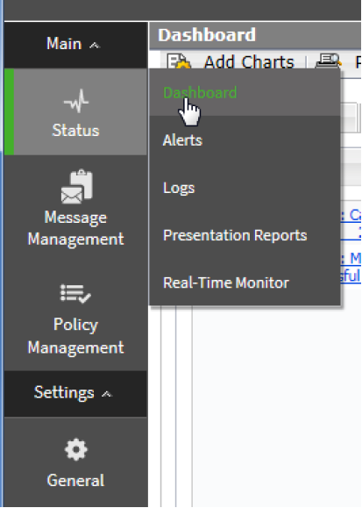Open Message Management via the envelope clipboard icon

tap(77, 187)
